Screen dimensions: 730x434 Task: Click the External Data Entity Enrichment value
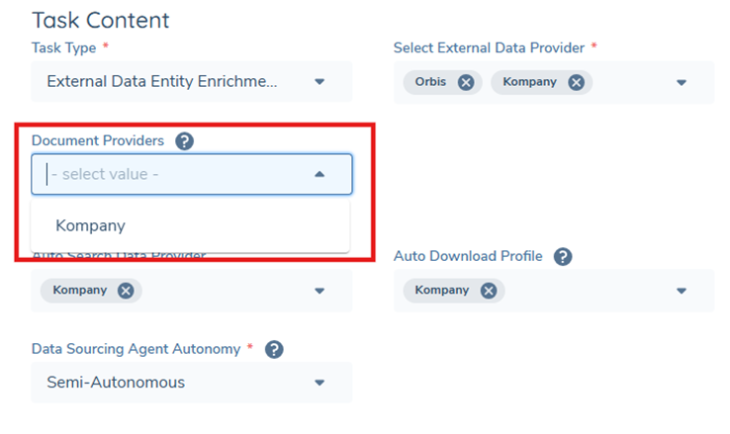(x=162, y=82)
